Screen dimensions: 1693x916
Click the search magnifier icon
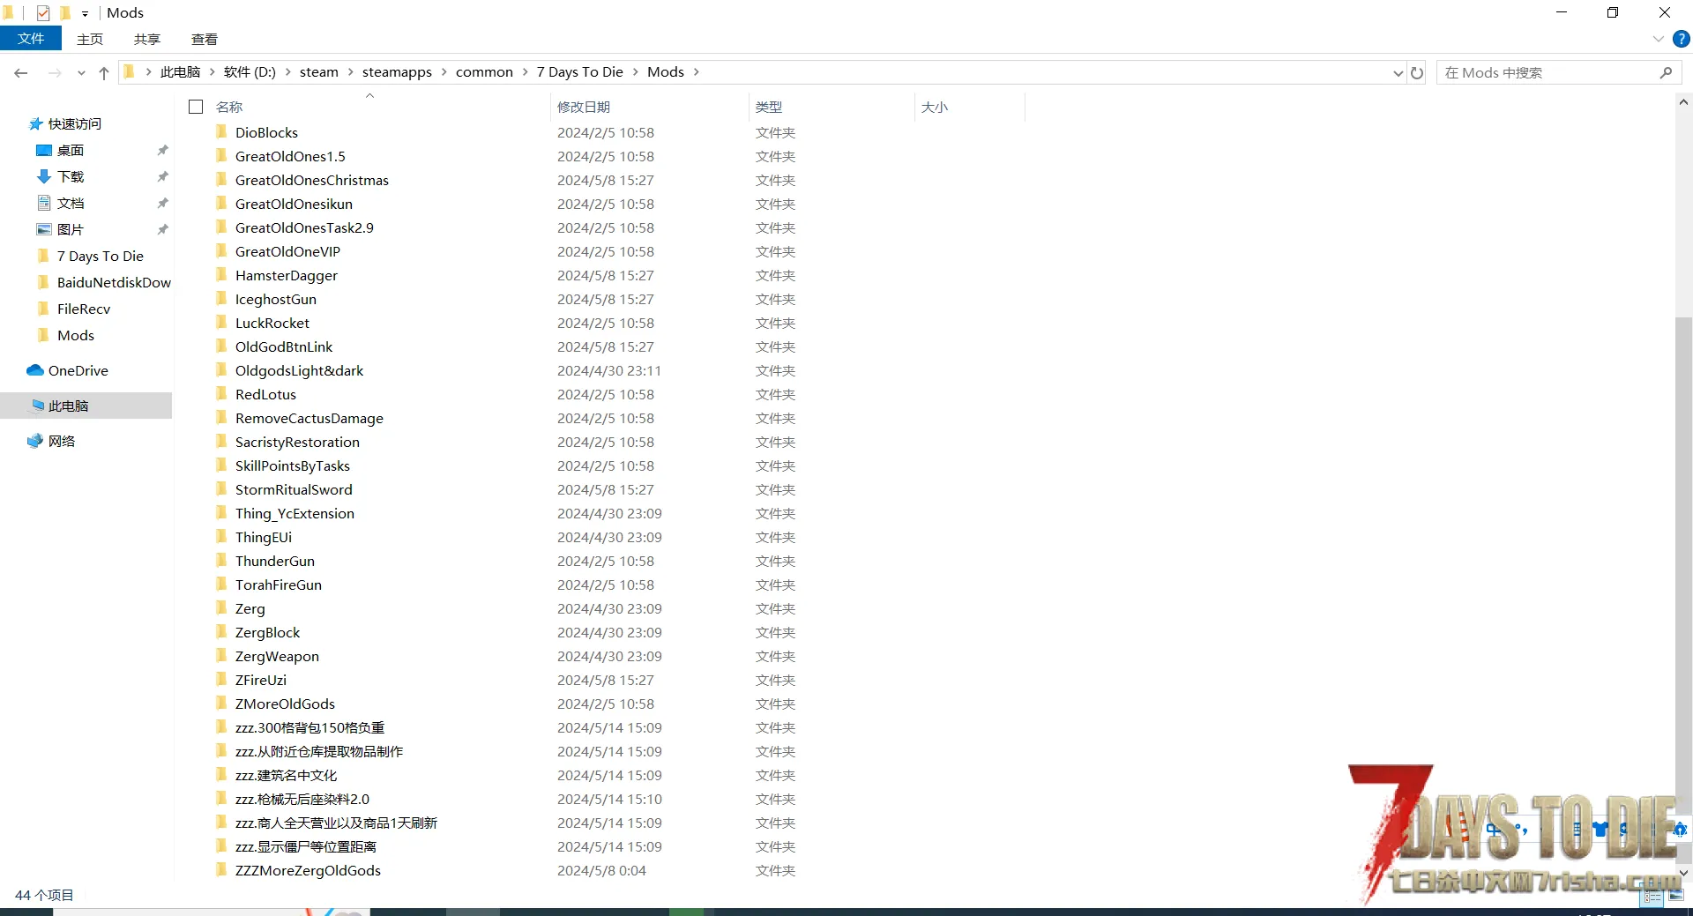1666,73
